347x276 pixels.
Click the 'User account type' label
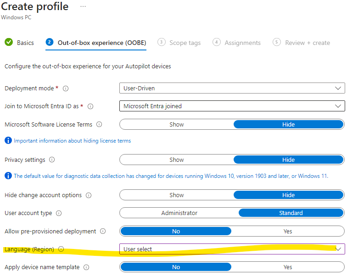coord(28,213)
